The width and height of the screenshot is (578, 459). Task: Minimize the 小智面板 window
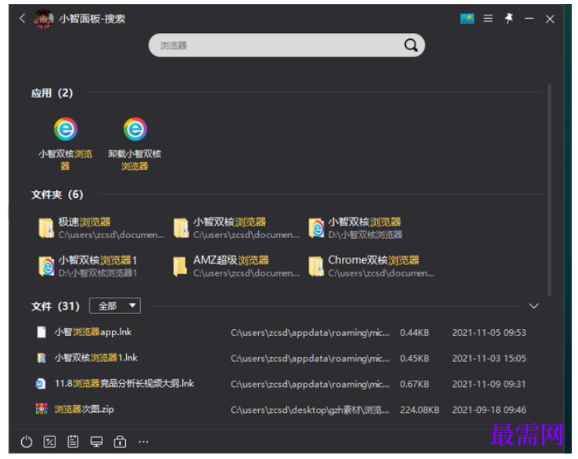coord(530,19)
